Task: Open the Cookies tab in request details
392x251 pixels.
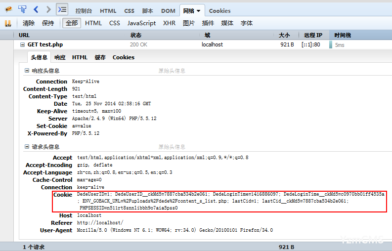Action: pos(123,57)
